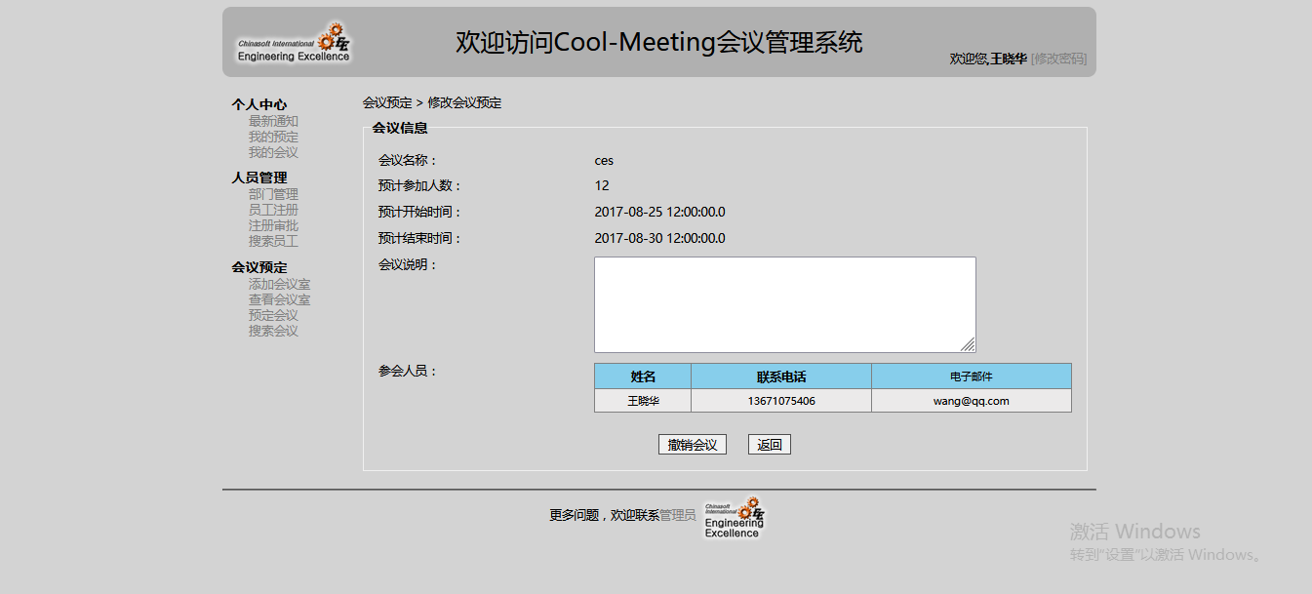Screen dimensions: 1312x594
Task: Click the 返回 button
Action: 770,445
